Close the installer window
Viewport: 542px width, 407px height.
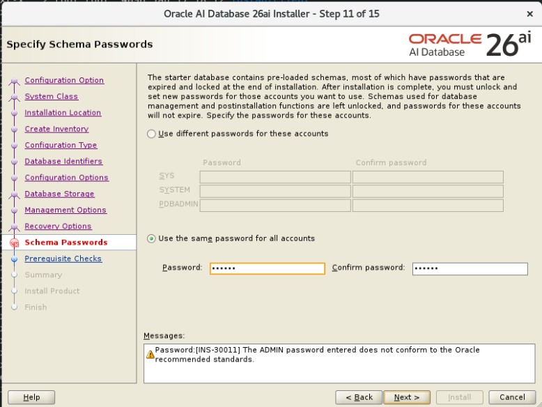(x=529, y=14)
